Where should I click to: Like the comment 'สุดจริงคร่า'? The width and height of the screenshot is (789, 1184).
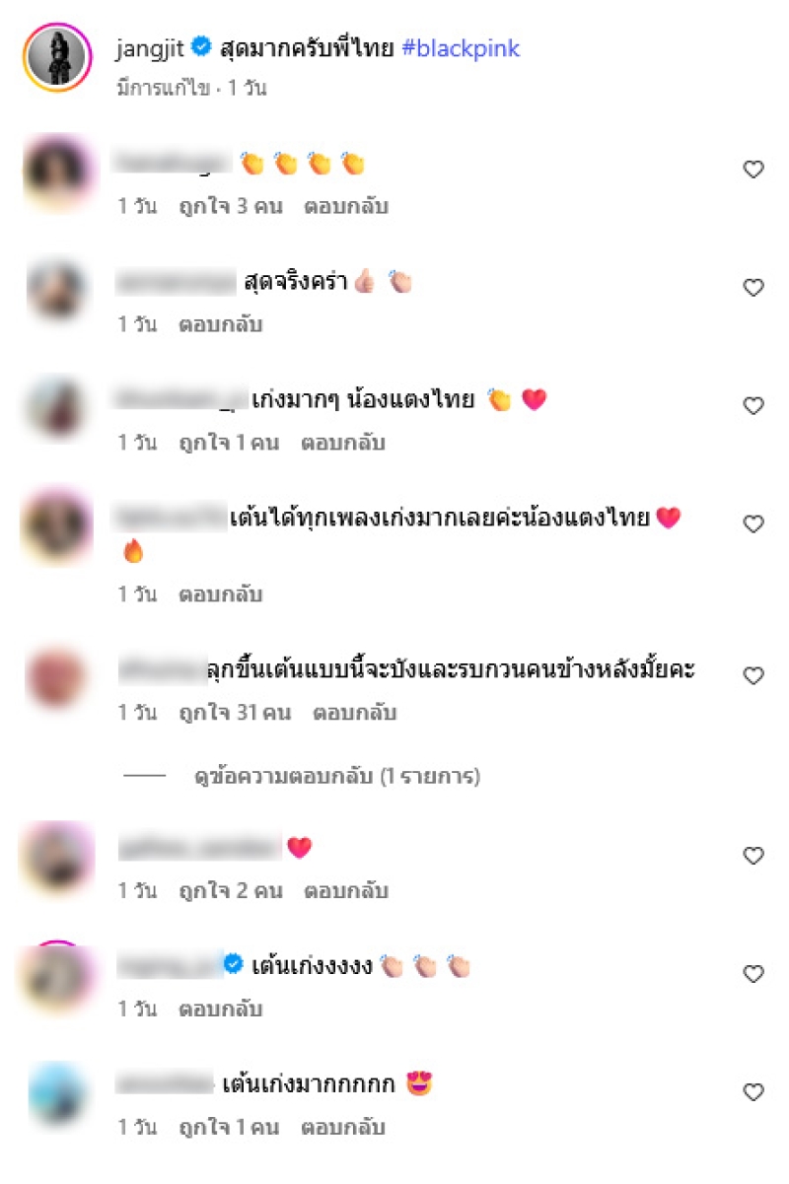(x=753, y=288)
